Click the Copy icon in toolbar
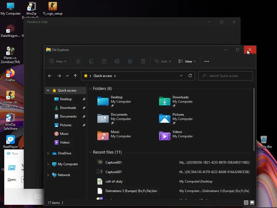 (91, 61)
